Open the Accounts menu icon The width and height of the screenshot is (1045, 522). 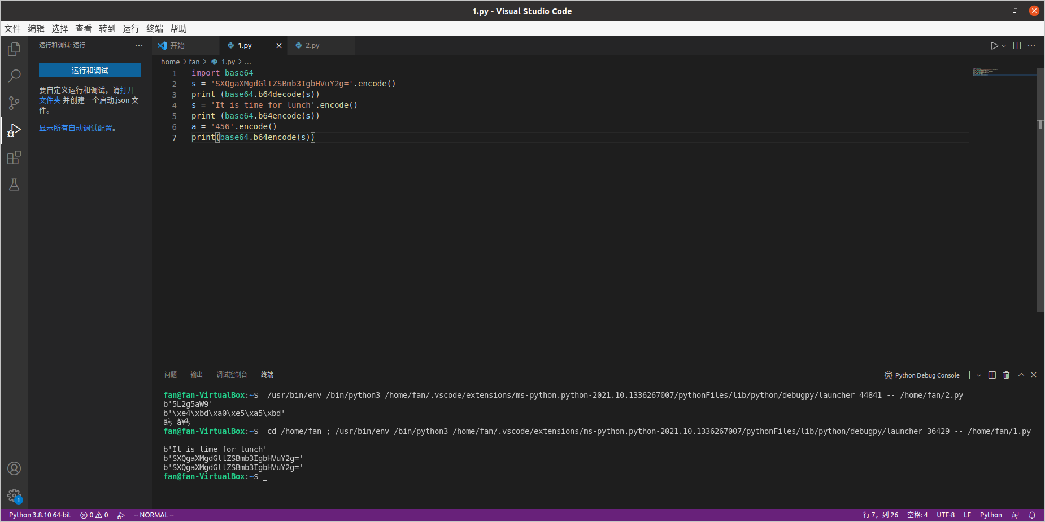click(14, 468)
